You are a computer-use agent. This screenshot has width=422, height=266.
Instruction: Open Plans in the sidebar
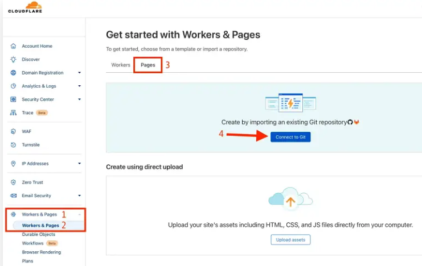[x=27, y=261]
